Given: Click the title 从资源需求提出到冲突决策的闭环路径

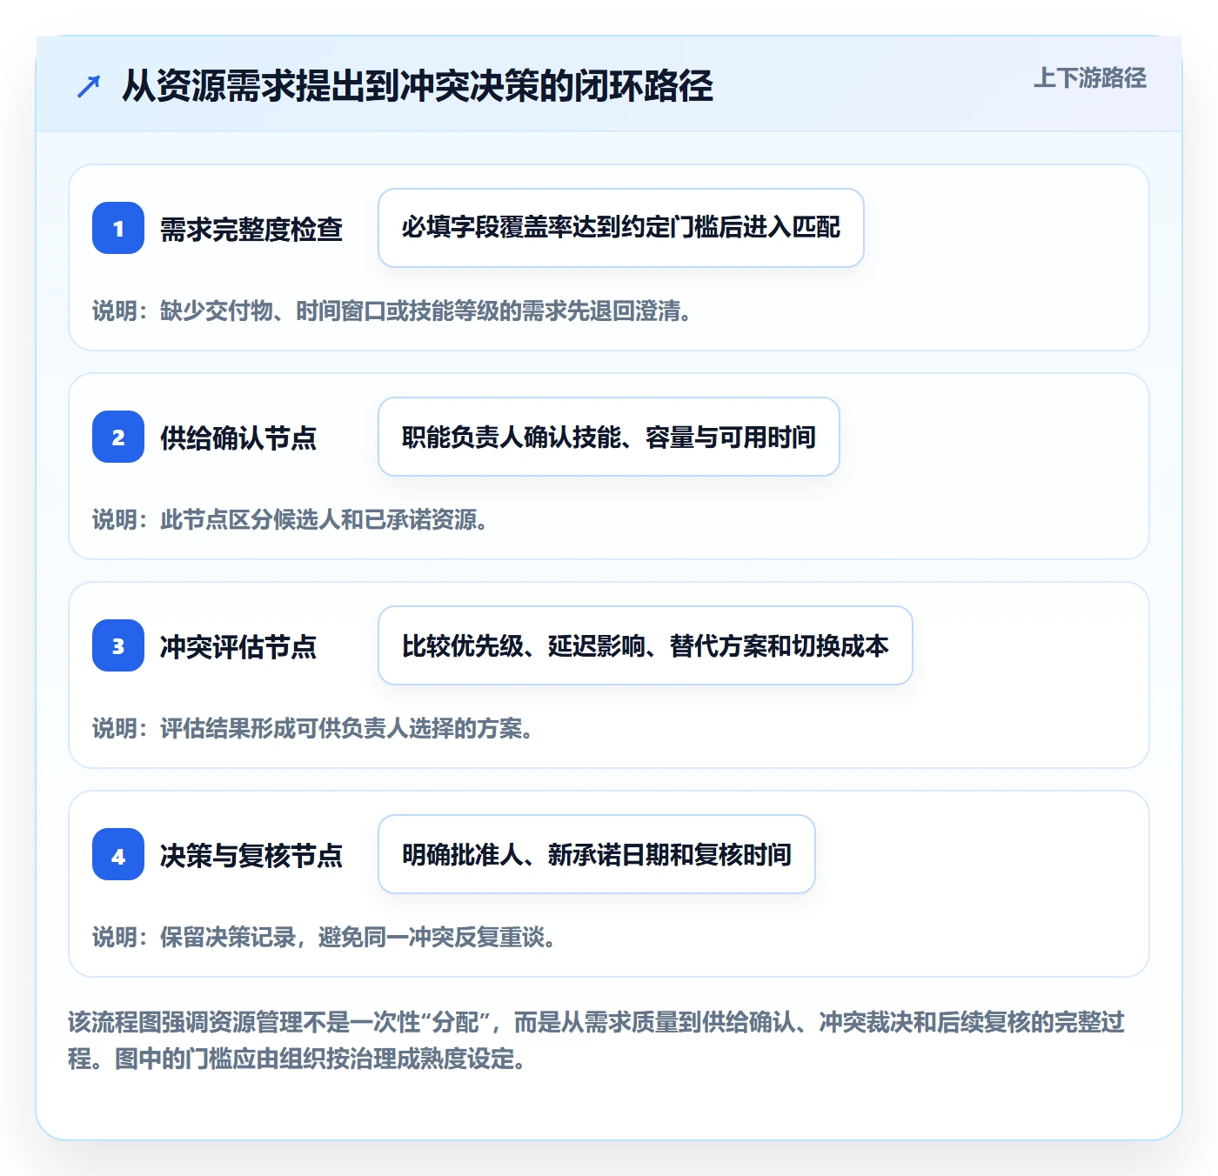Looking at the screenshot, I should 418,86.
